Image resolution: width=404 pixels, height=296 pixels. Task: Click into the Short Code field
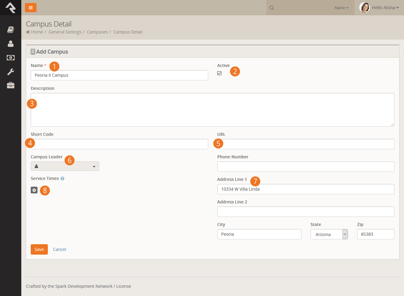(x=119, y=144)
